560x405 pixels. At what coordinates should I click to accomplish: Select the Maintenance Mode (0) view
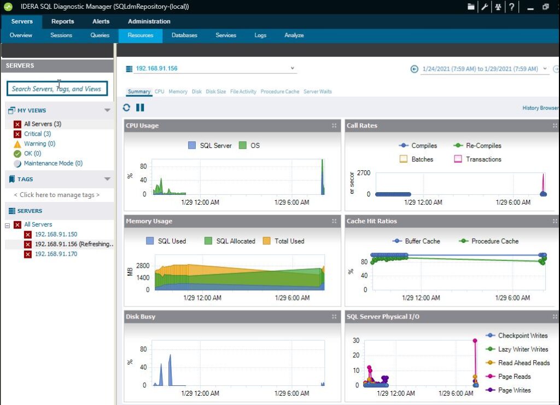[x=53, y=163]
